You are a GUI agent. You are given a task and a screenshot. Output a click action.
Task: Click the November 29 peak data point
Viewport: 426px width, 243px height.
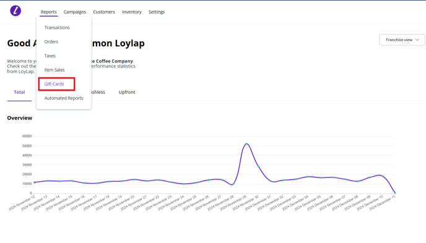246,144
